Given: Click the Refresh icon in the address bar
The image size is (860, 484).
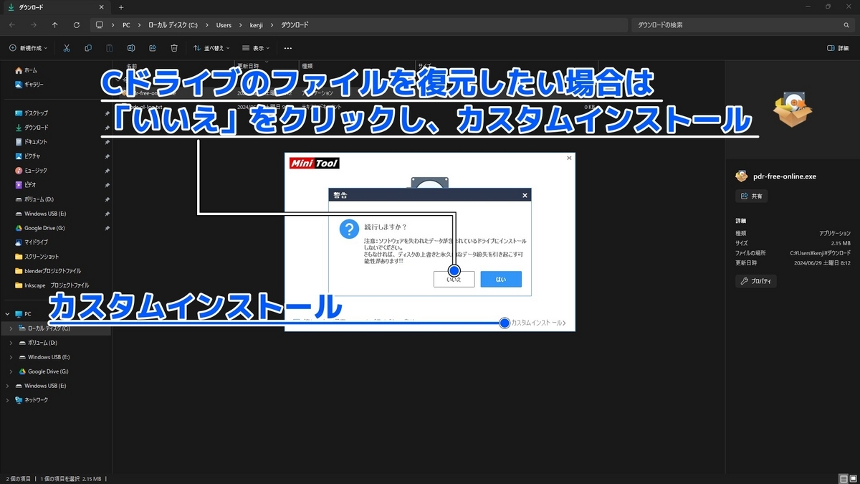Looking at the screenshot, I should click(77, 24).
